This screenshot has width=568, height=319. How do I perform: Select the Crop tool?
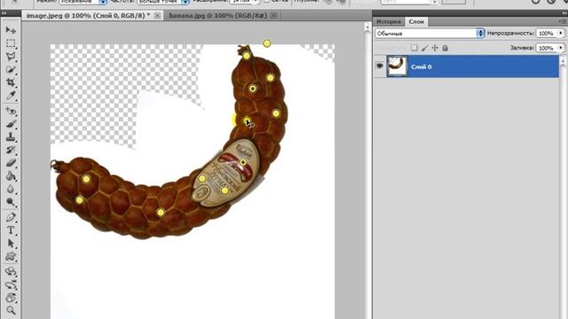[11, 82]
